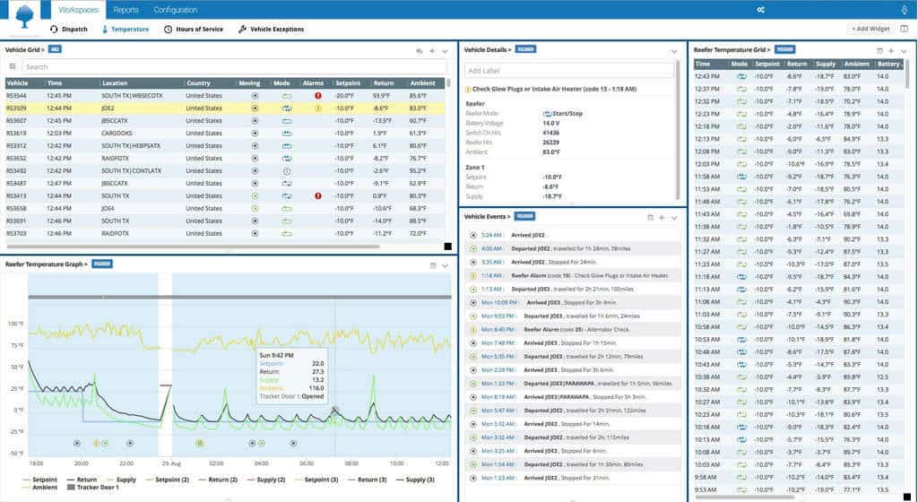Switch to Hours of Service workspace
918x502 pixels.
(x=194, y=30)
